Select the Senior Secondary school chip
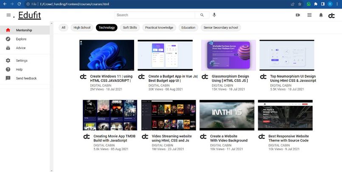Viewport: 342px width, 172px height. coord(221,28)
